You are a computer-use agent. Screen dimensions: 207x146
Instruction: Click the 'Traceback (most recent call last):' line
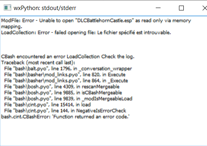point(38,63)
